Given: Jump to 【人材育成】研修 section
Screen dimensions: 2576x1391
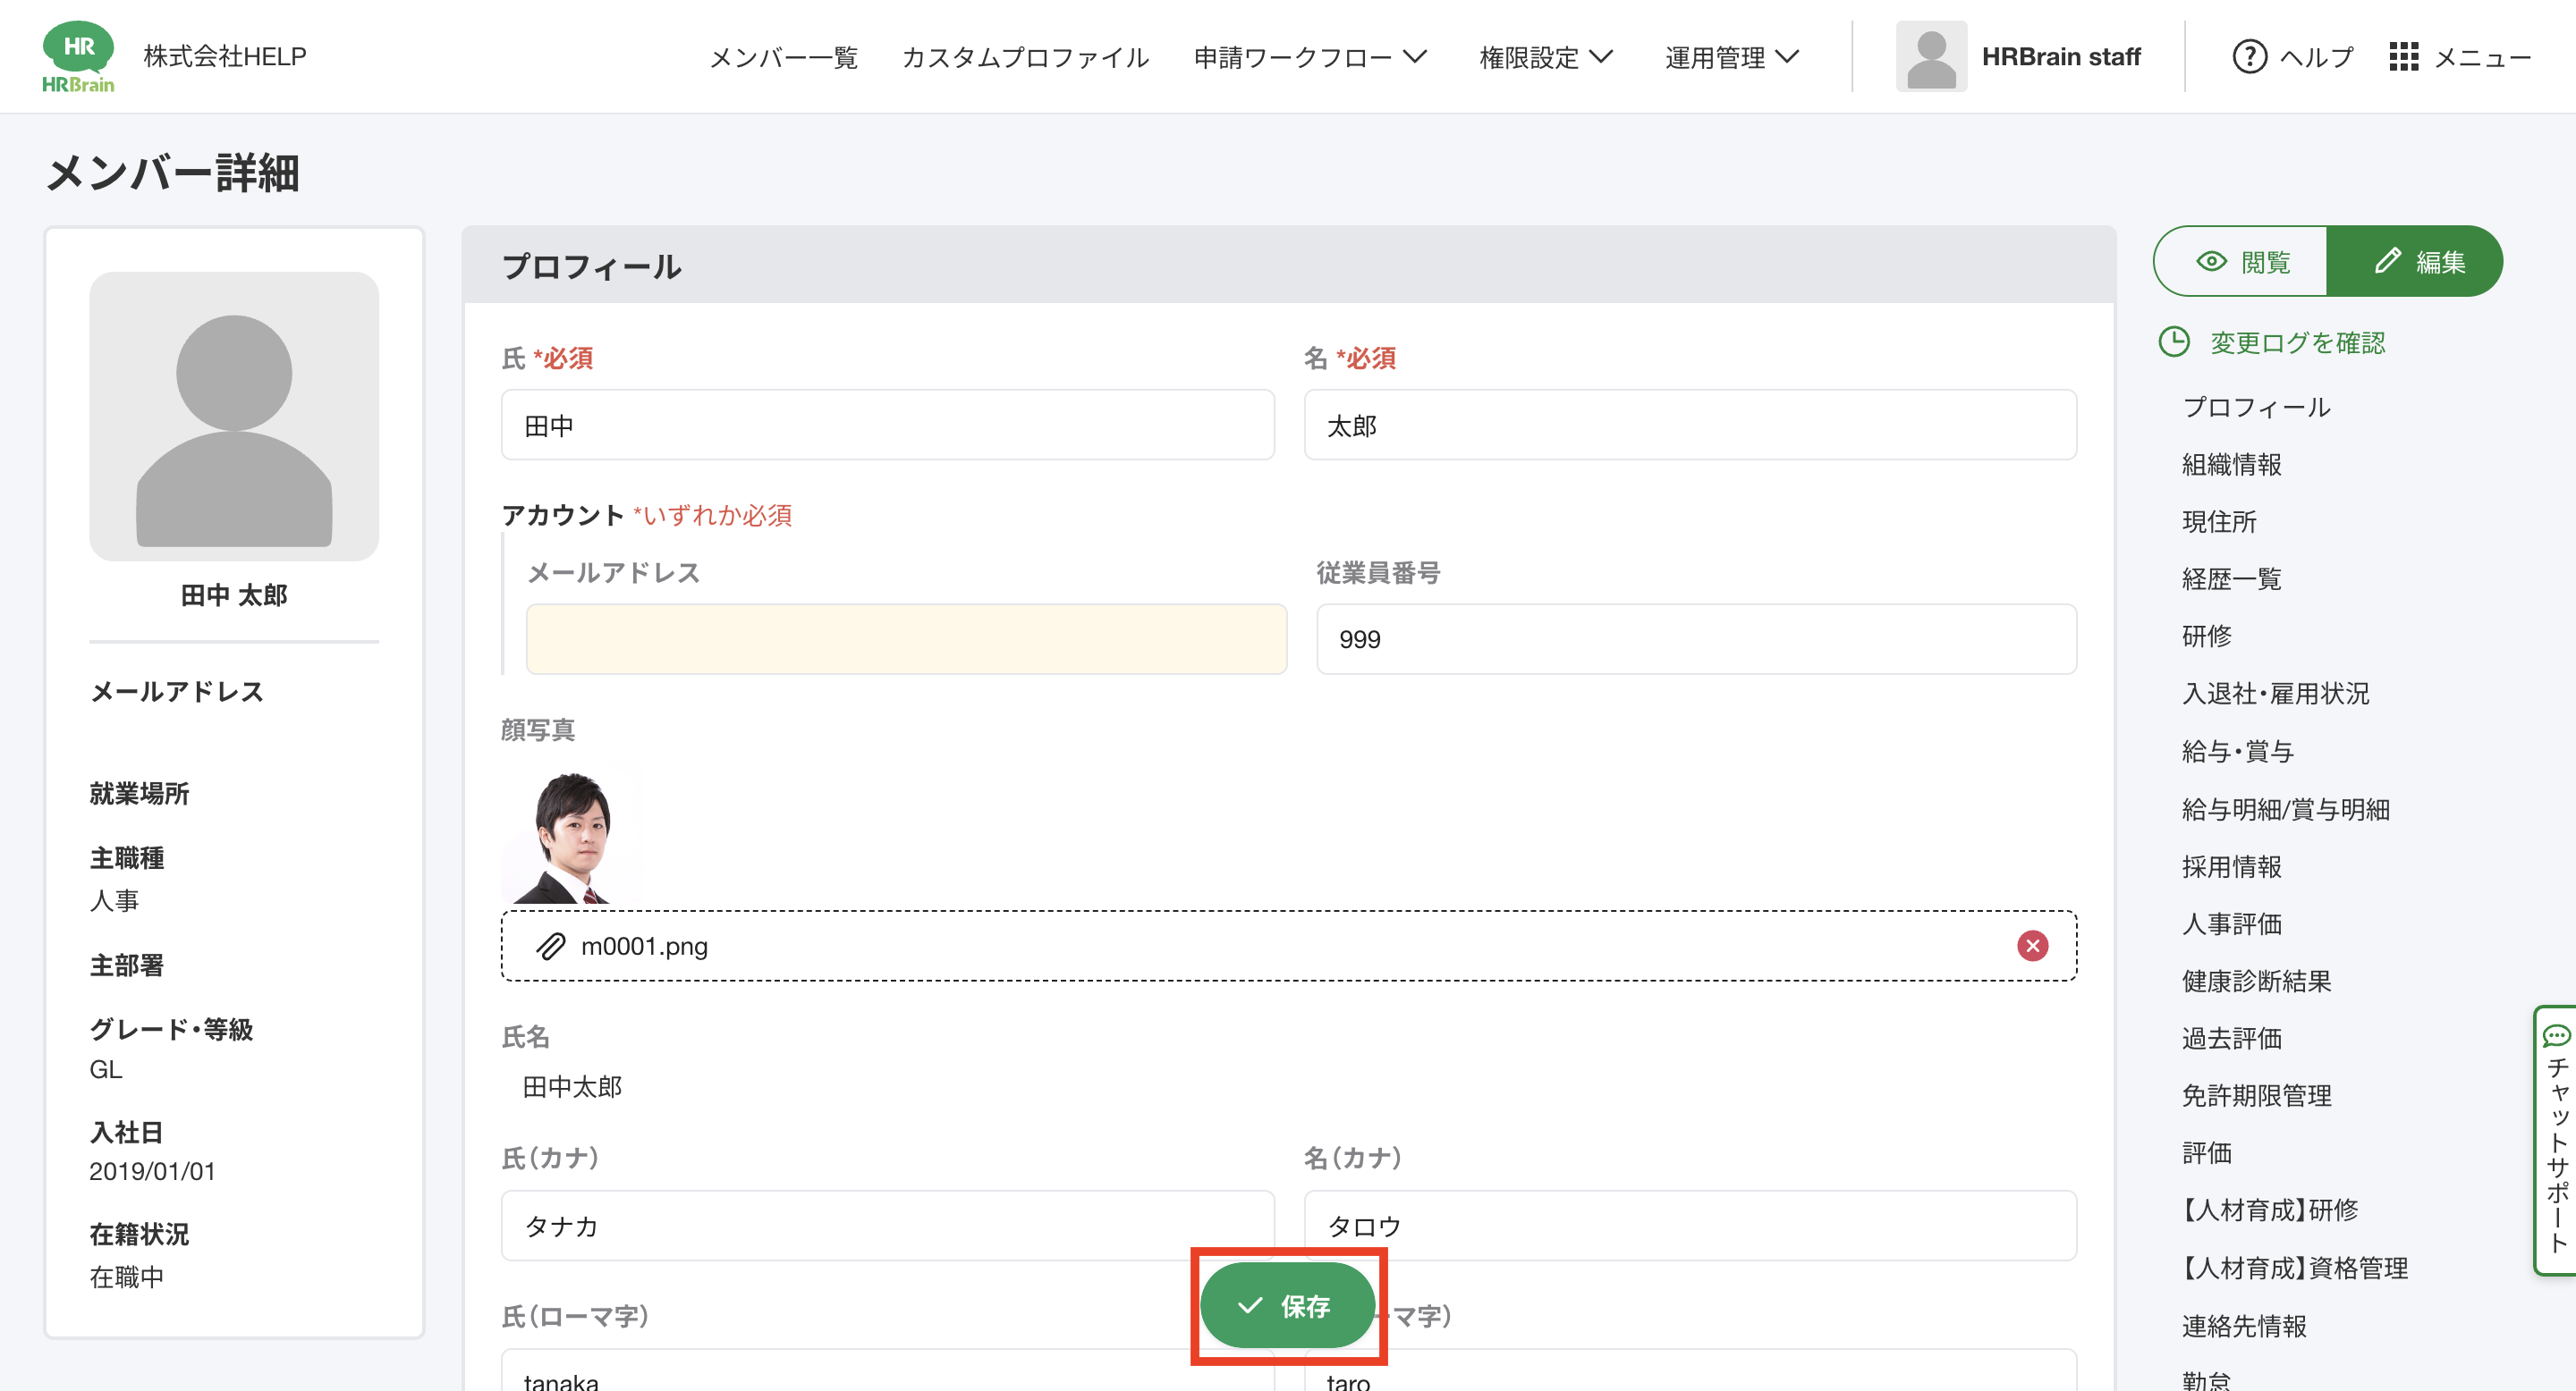Looking at the screenshot, I should point(2269,1210).
